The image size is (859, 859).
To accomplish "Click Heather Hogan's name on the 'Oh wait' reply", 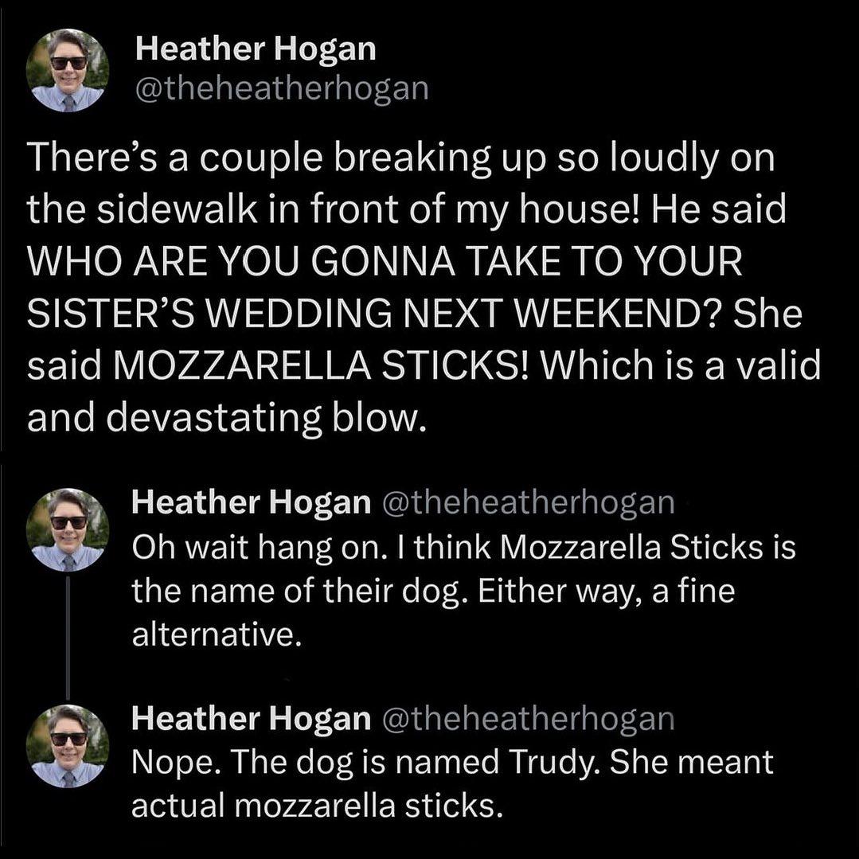I will (x=251, y=501).
